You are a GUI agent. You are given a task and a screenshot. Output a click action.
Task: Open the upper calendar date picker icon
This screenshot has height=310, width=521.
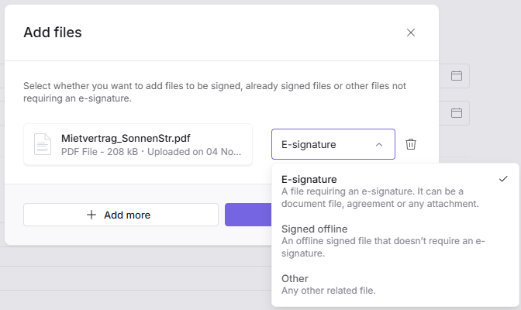(x=457, y=76)
